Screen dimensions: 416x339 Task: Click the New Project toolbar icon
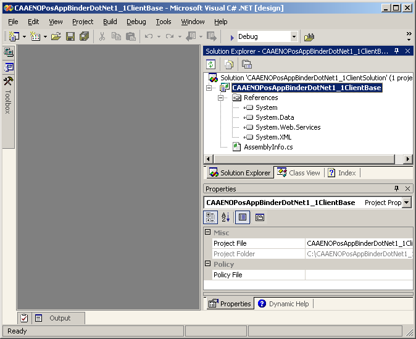click(x=14, y=36)
